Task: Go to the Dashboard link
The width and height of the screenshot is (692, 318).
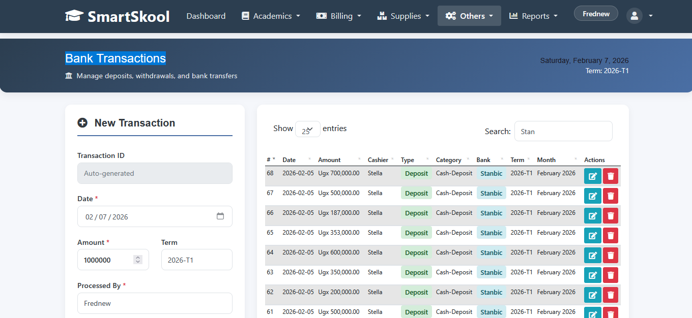Action: 206,16
